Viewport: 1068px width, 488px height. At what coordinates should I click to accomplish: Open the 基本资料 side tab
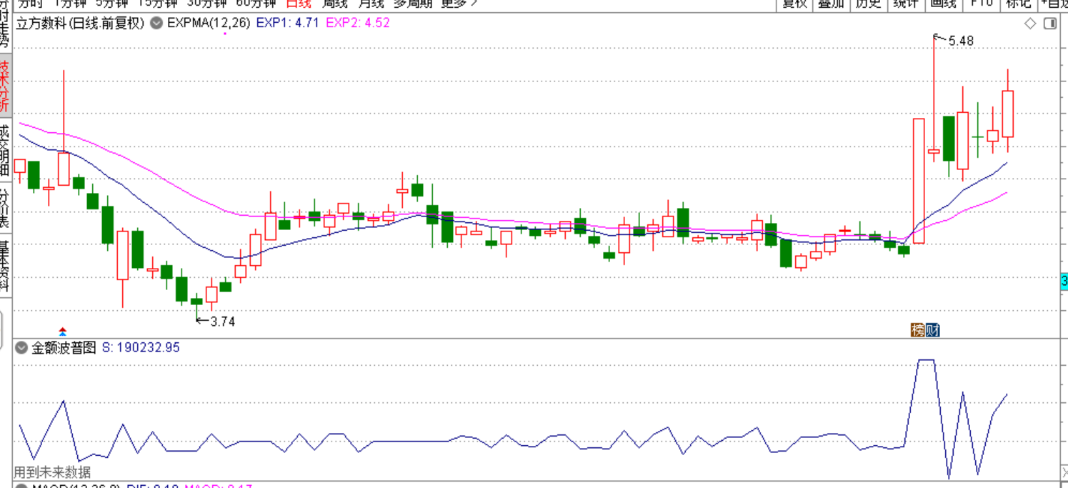click(5, 266)
